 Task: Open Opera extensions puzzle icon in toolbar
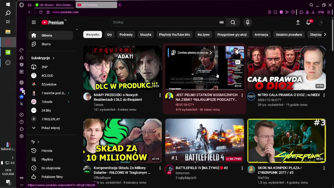[301, 12]
